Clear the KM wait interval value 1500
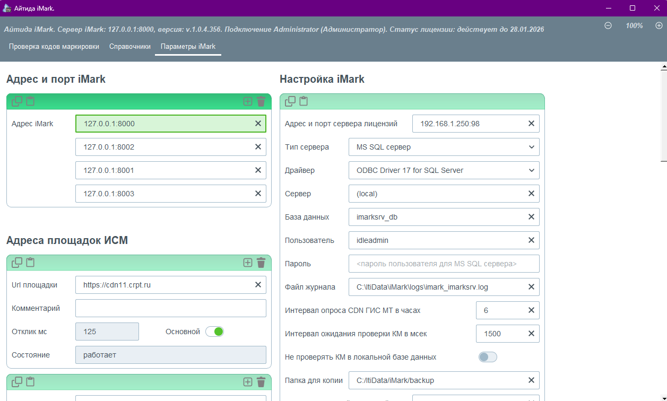 [531, 334]
